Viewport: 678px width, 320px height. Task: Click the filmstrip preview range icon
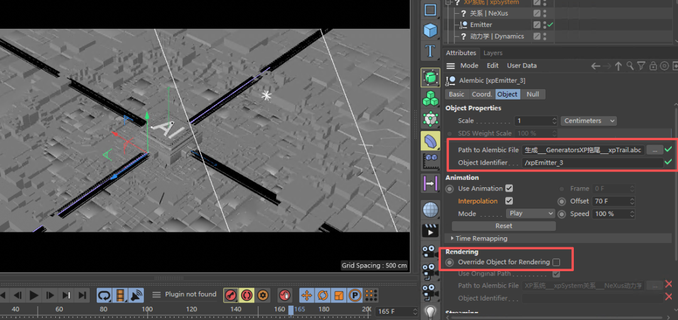(x=121, y=296)
